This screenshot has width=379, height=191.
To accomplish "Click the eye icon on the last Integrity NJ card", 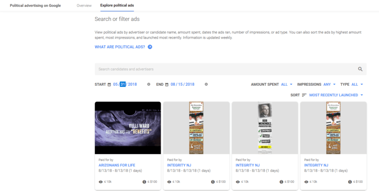I will [306, 182].
